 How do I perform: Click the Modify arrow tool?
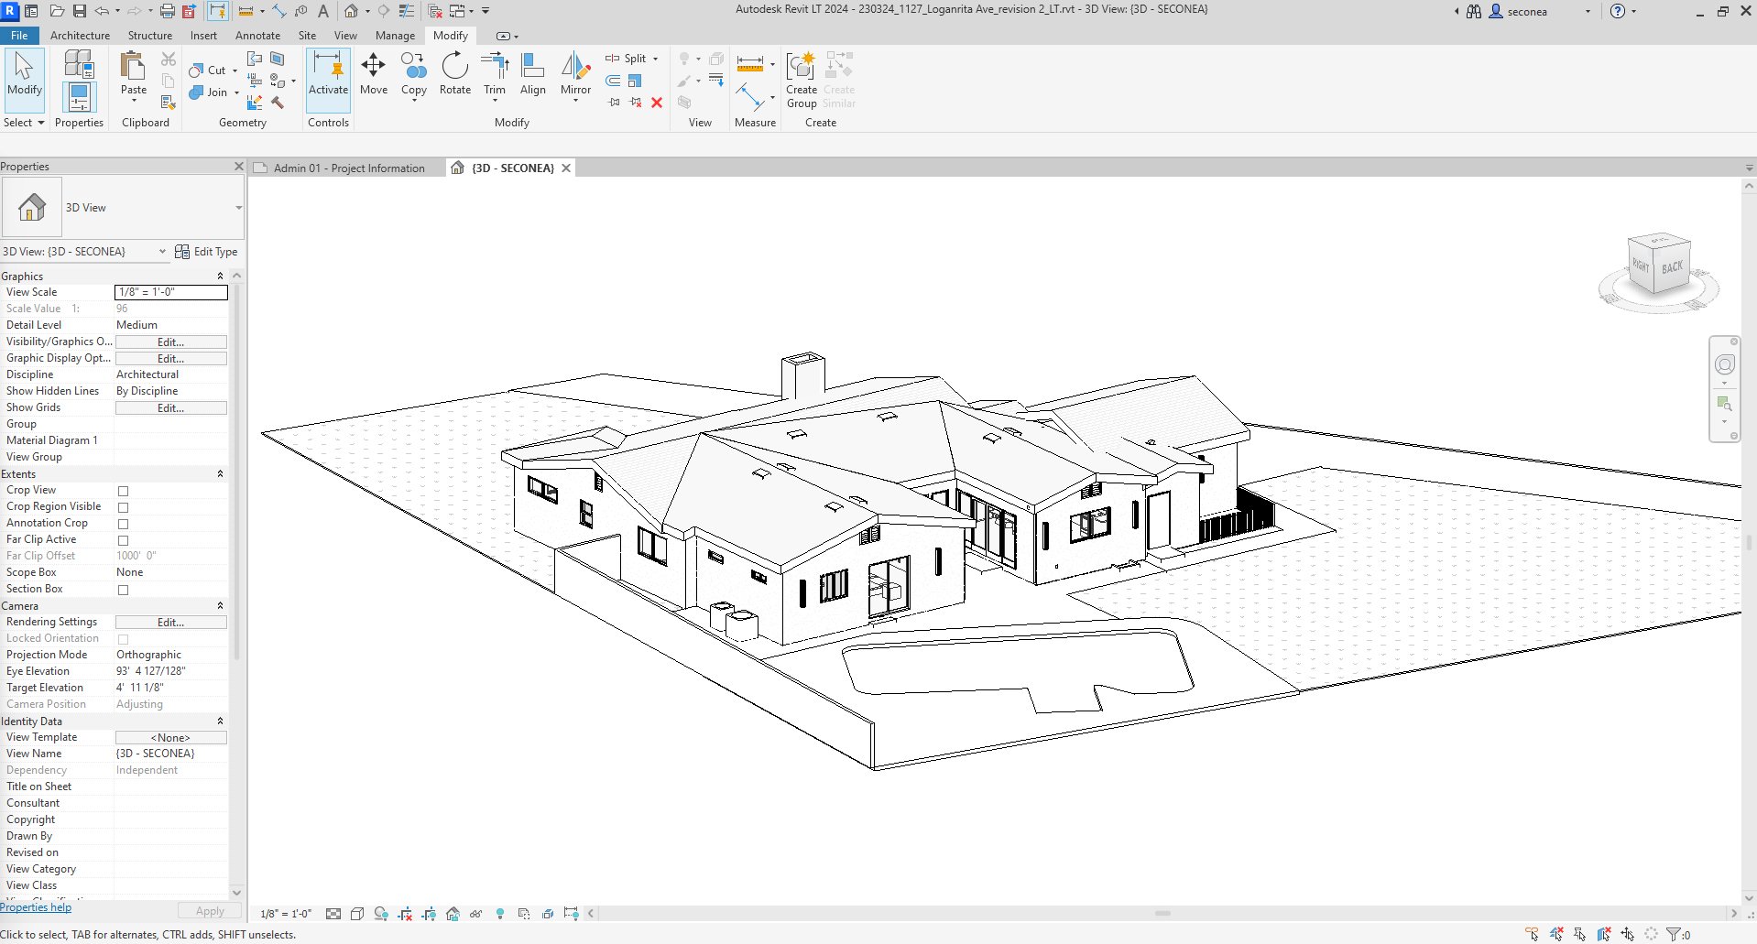click(25, 73)
